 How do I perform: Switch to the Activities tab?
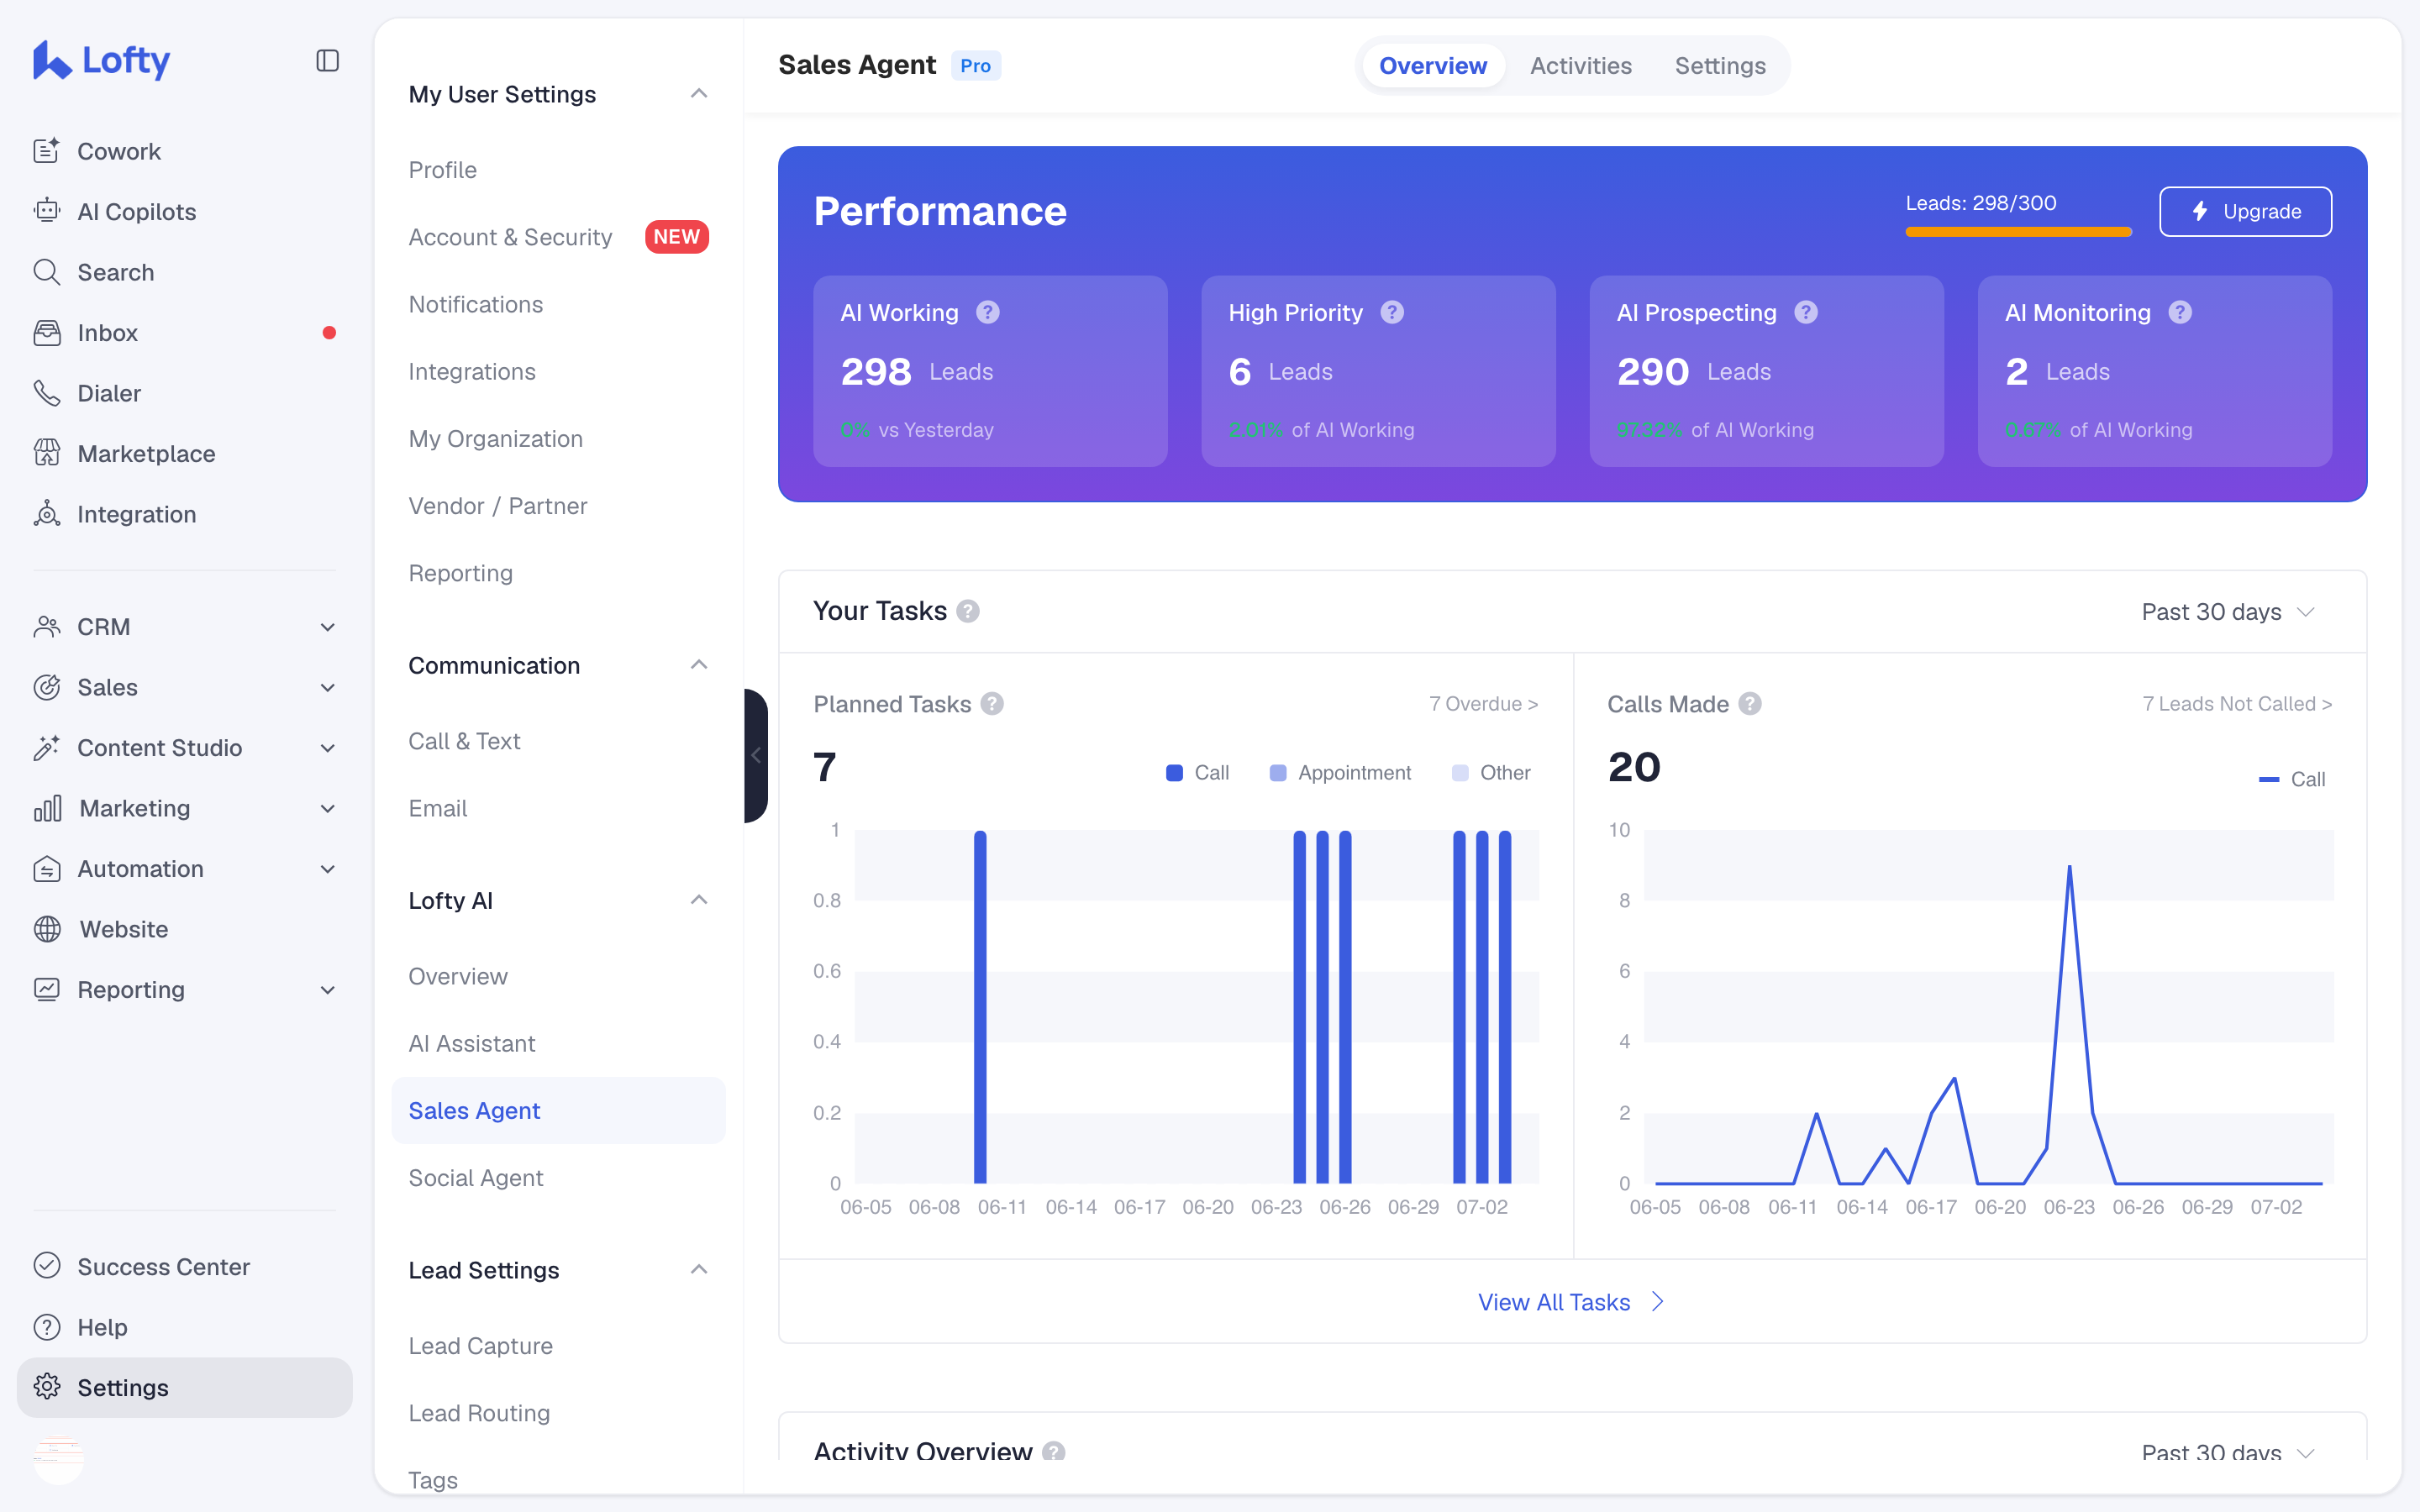click(1581, 66)
